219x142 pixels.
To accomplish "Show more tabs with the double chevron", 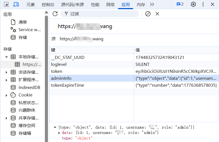I will 152,4.
